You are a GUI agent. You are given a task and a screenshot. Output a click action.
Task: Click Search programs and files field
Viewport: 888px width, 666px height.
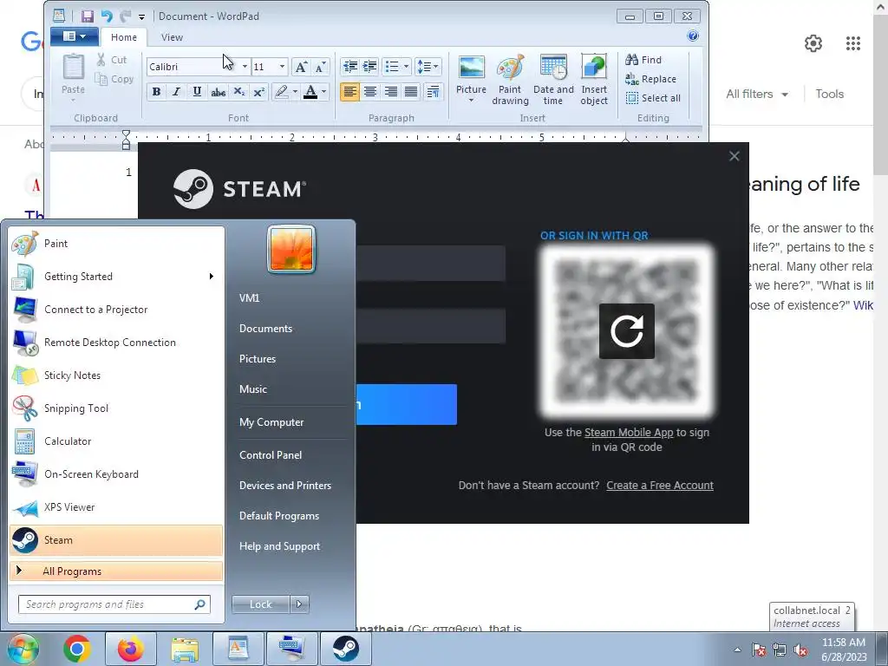[114, 604]
